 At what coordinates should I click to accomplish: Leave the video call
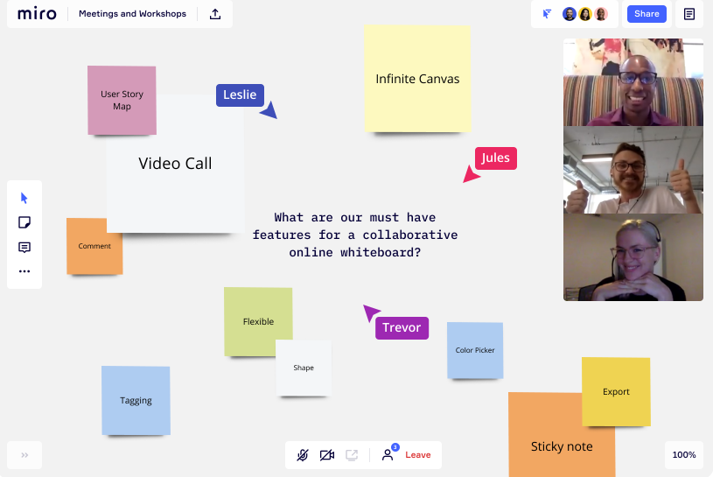418,455
